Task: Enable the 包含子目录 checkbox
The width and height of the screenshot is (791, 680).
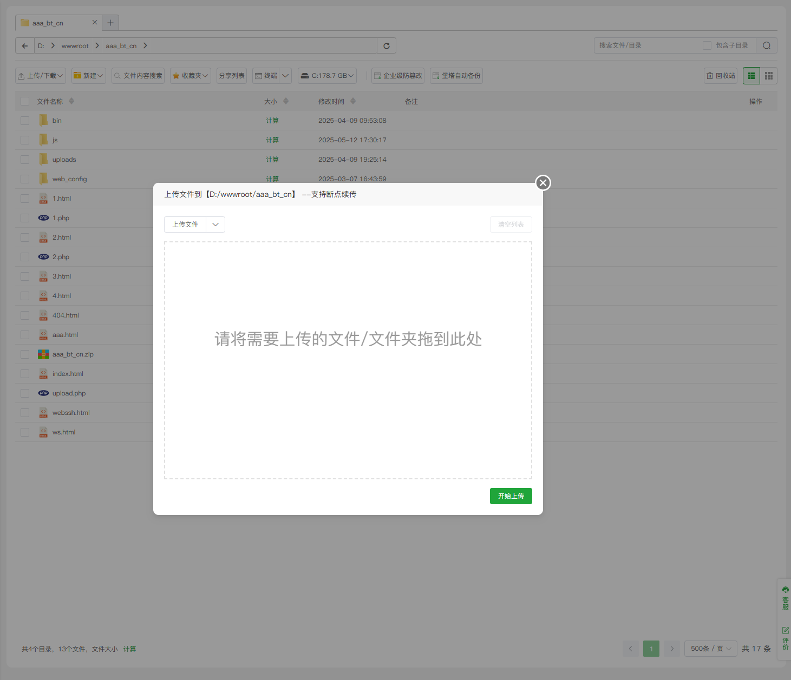Action: tap(707, 45)
